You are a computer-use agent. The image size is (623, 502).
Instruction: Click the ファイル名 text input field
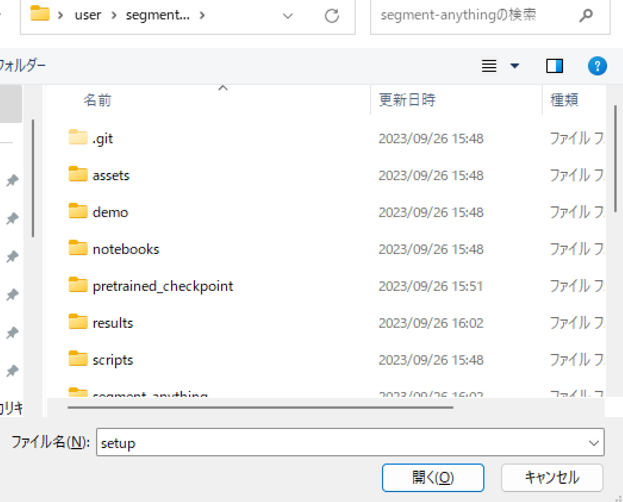(341, 443)
